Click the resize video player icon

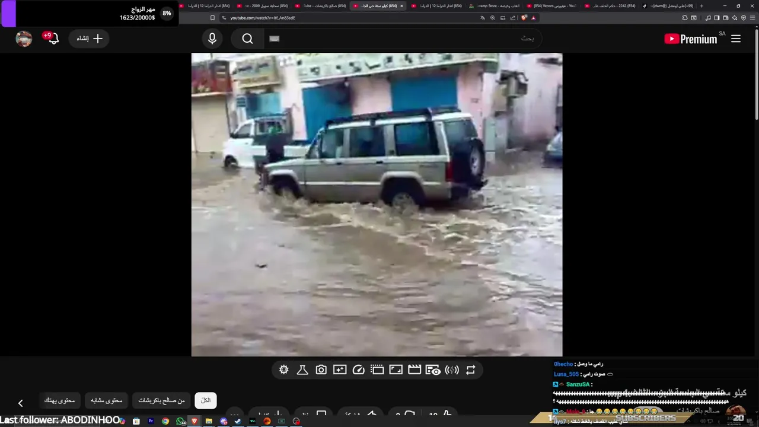(396, 370)
